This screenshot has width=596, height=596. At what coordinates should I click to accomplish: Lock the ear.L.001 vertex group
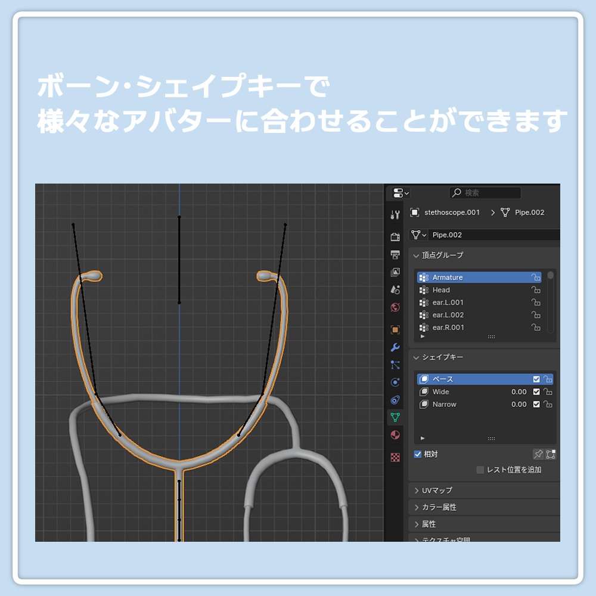536,302
